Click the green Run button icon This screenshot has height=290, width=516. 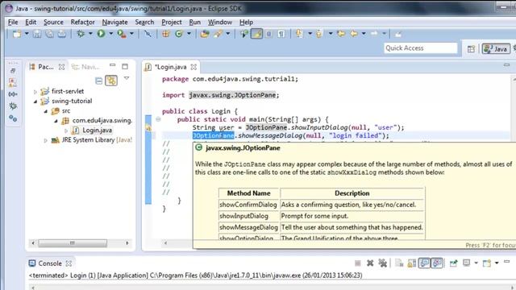101,34
